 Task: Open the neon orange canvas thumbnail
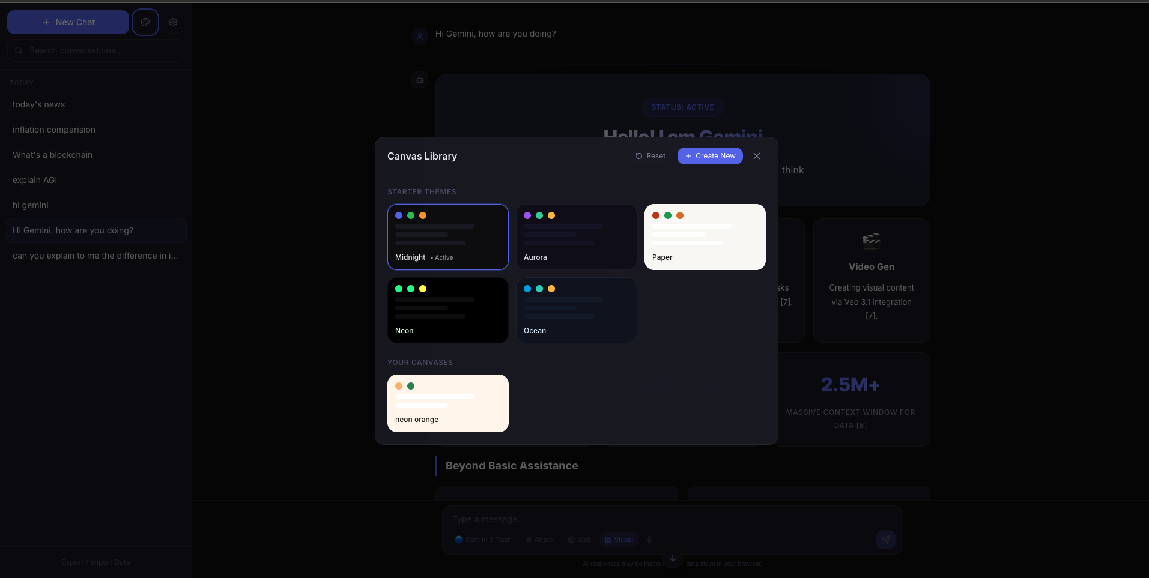pos(447,403)
